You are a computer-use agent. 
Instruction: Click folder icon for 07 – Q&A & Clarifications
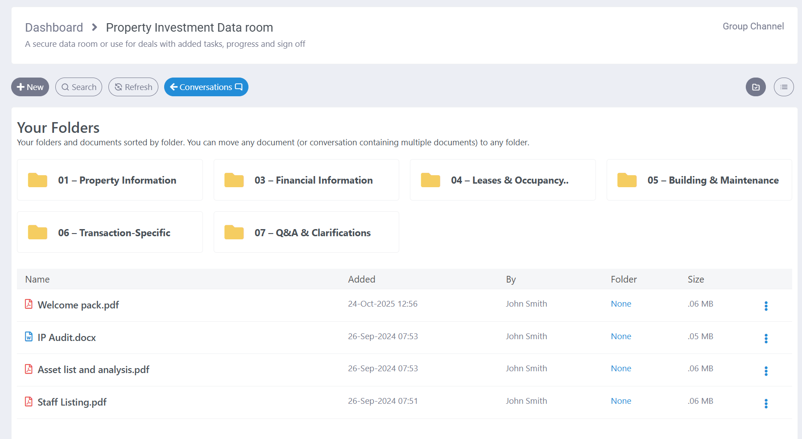234,232
